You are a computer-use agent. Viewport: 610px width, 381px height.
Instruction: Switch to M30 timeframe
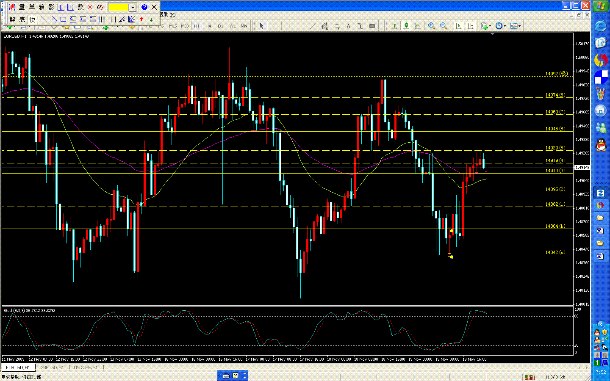tap(185, 26)
